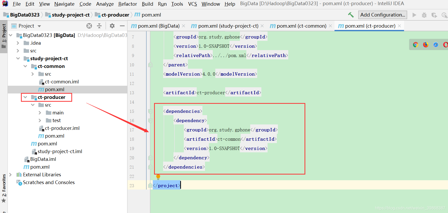The width and height of the screenshot is (448, 213).
Task: Click fold marker at closing project line 23
Action: click(x=150, y=185)
